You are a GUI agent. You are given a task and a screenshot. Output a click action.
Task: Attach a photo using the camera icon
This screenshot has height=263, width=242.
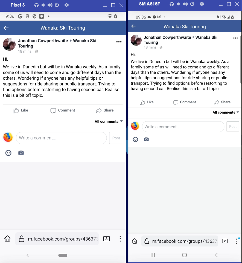(x=21, y=153)
